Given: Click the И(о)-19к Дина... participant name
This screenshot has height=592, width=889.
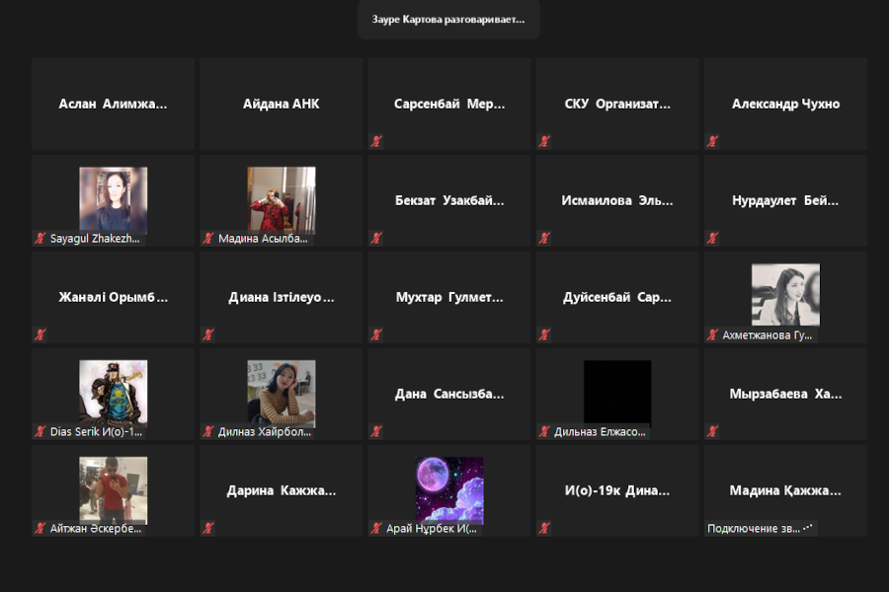Looking at the screenshot, I should [617, 490].
